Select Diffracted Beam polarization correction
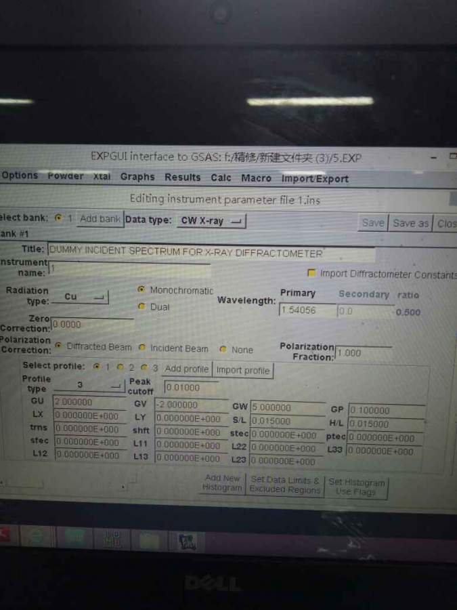457x610 pixels. pyautogui.click(x=58, y=346)
